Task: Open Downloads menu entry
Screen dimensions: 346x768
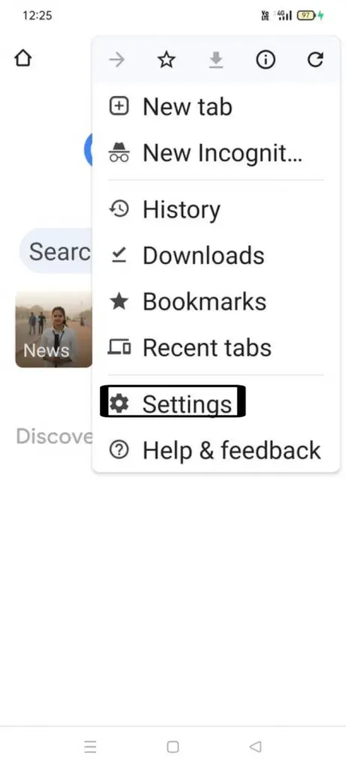Action: coord(215,255)
